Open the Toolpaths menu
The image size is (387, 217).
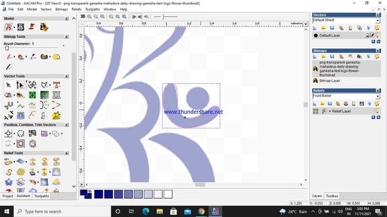coord(93,9)
